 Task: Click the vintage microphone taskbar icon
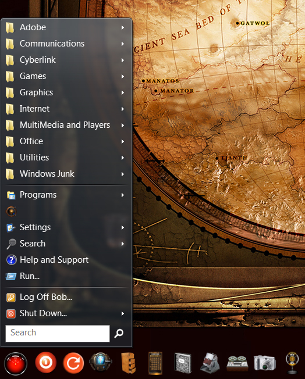click(292, 363)
